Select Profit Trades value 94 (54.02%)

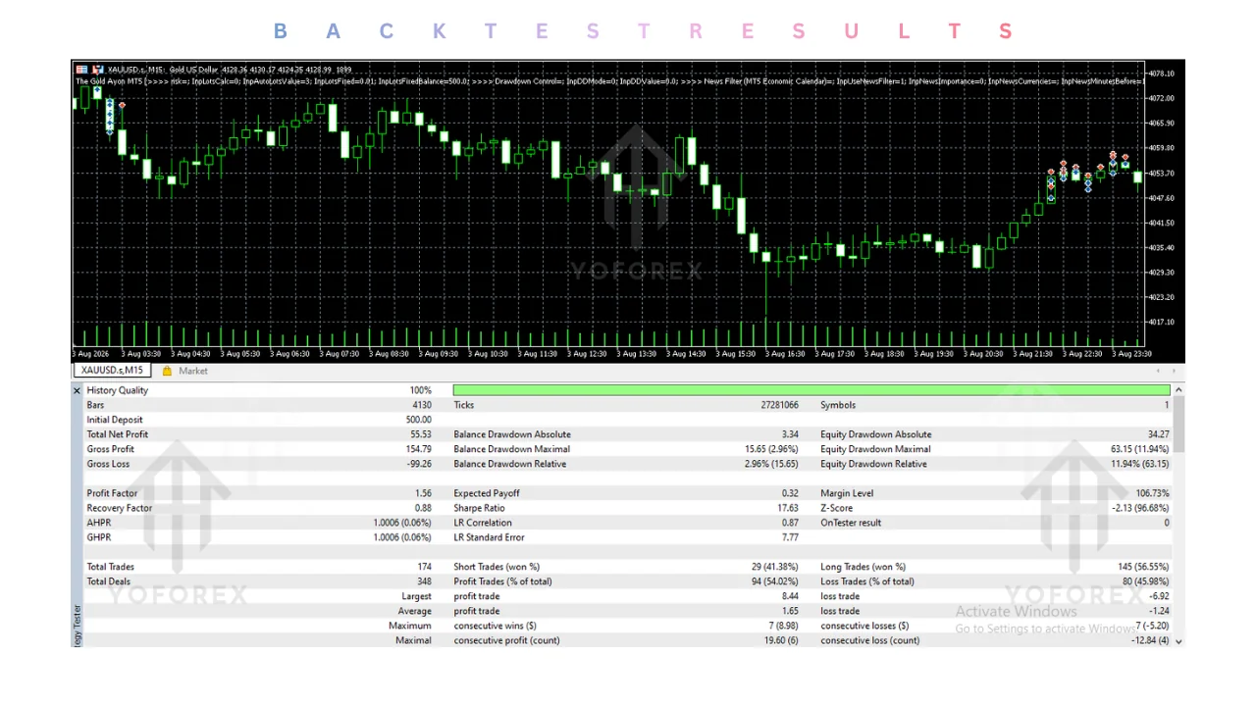(773, 581)
